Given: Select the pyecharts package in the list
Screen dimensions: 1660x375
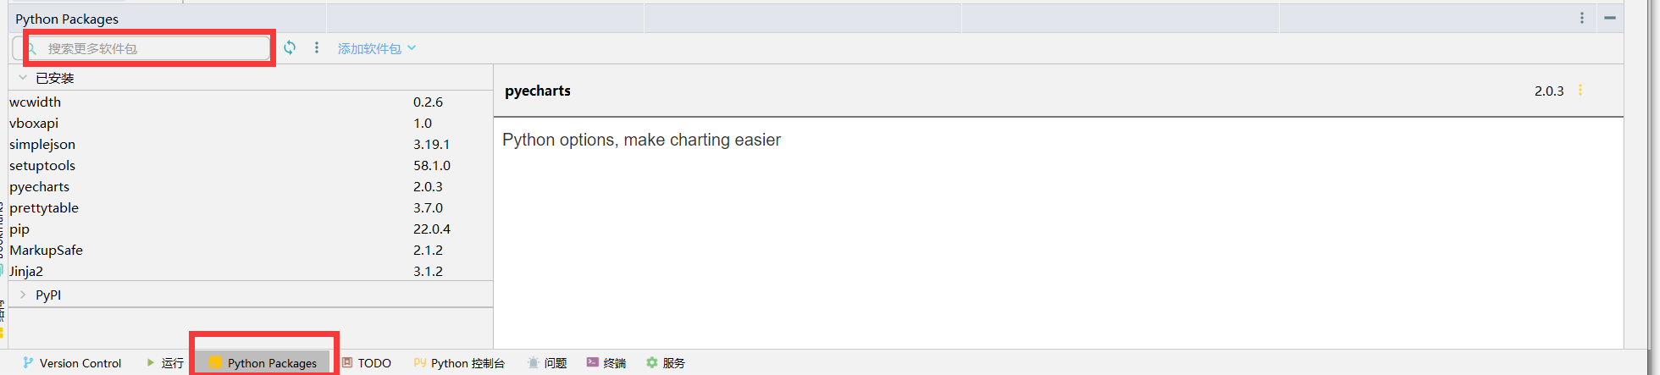Looking at the screenshot, I should 40,186.
